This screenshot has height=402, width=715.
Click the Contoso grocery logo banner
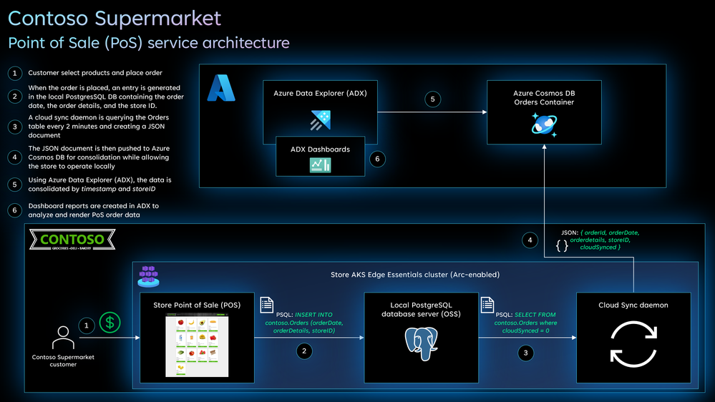point(72,240)
